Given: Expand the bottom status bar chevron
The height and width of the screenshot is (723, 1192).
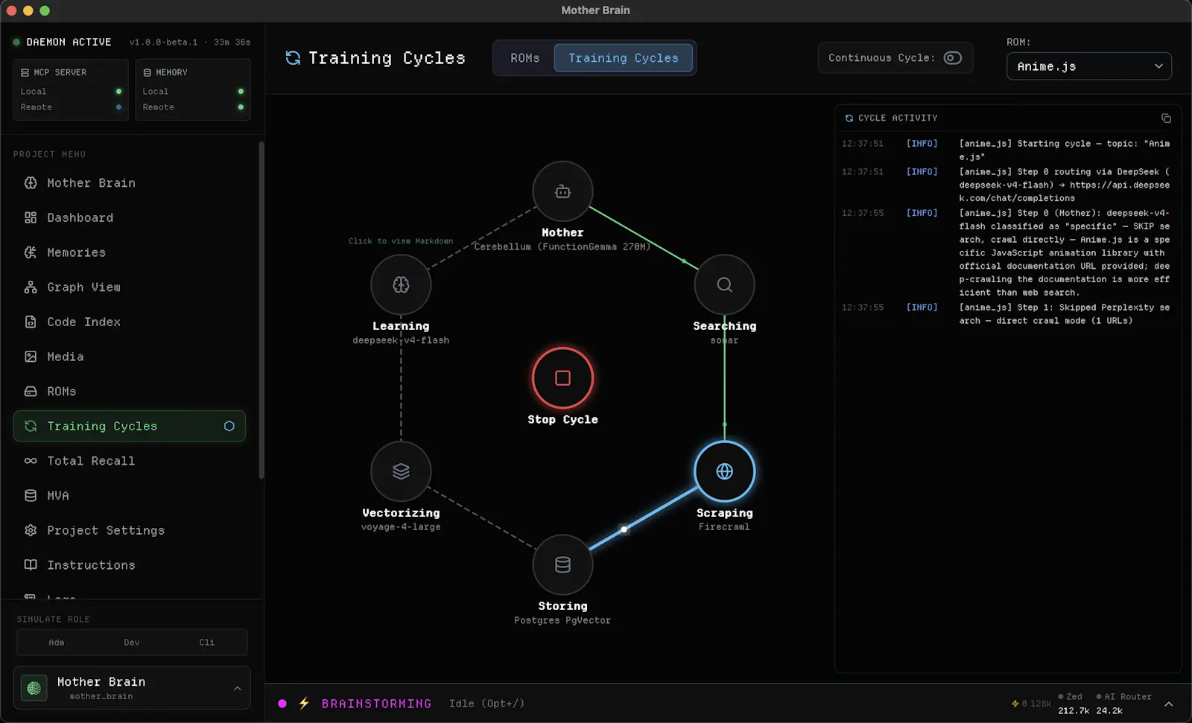Looking at the screenshot, I should 1169,704.
